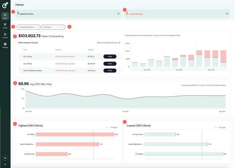The image size is (235, 168).
Task: Expand the All Staffing Agencies dropdown
Action: click(29, 27)
